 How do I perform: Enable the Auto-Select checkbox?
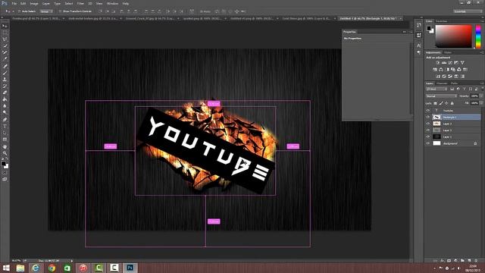coord(19,11)
